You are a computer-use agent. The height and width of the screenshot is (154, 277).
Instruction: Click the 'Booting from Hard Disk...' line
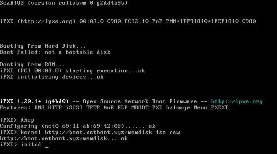point(43,46)
